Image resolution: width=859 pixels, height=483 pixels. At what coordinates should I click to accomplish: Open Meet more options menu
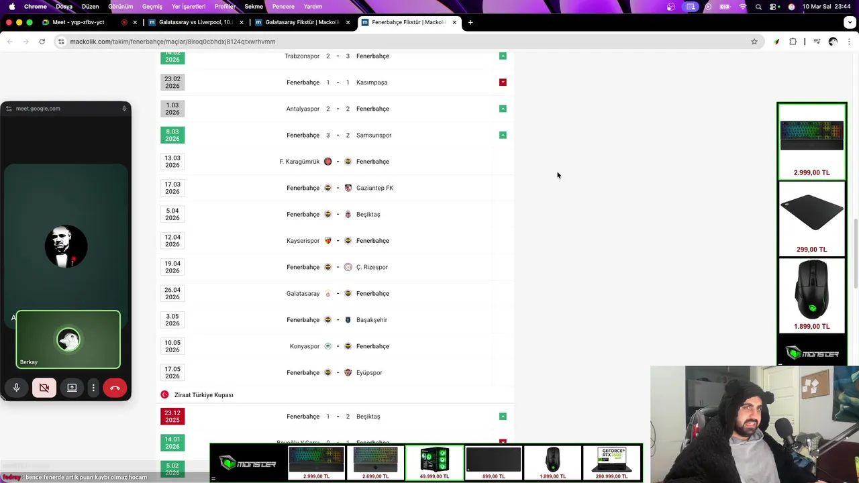tap(93, 387)
